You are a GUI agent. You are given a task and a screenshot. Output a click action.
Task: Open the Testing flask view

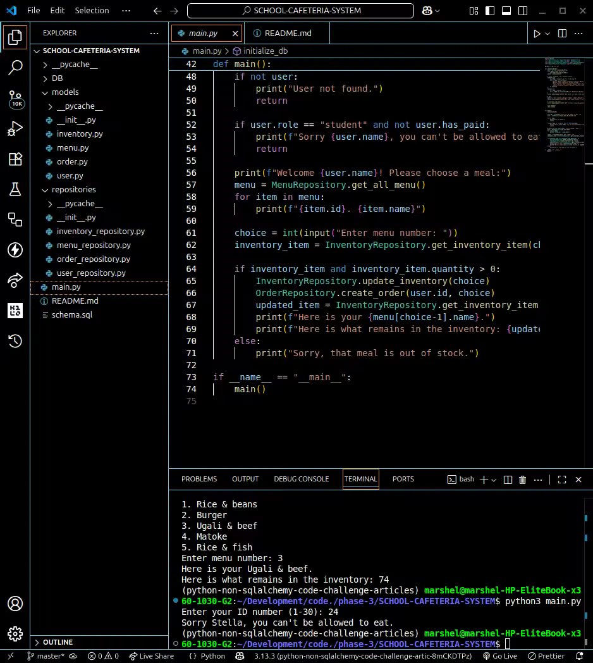15,189
